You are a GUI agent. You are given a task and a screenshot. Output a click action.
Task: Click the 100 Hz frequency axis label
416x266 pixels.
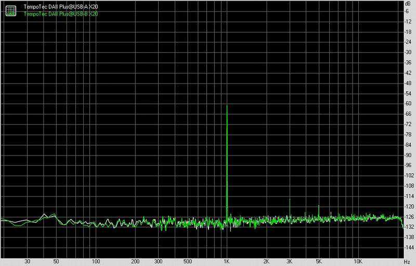coord(96,262)
